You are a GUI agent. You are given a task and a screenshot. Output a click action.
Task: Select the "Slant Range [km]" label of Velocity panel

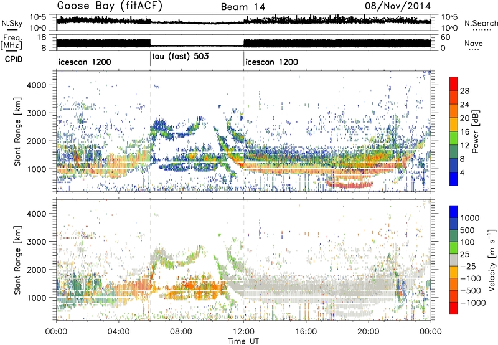(x=17, y=260)
